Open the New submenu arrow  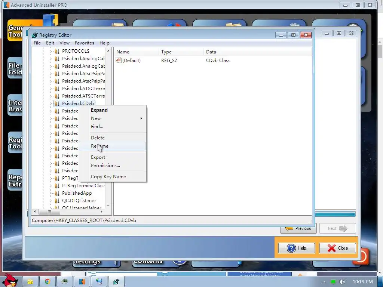point(141,118)
